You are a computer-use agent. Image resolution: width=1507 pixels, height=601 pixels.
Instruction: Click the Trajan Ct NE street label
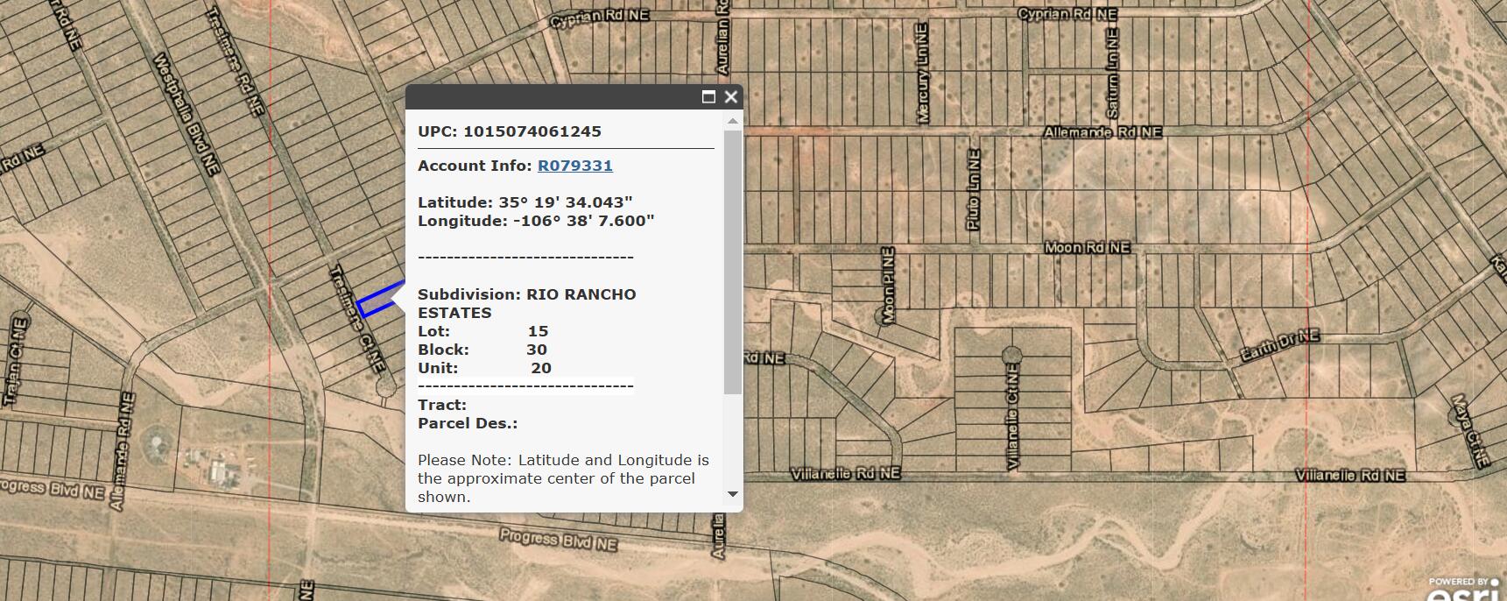pos(15,360)
